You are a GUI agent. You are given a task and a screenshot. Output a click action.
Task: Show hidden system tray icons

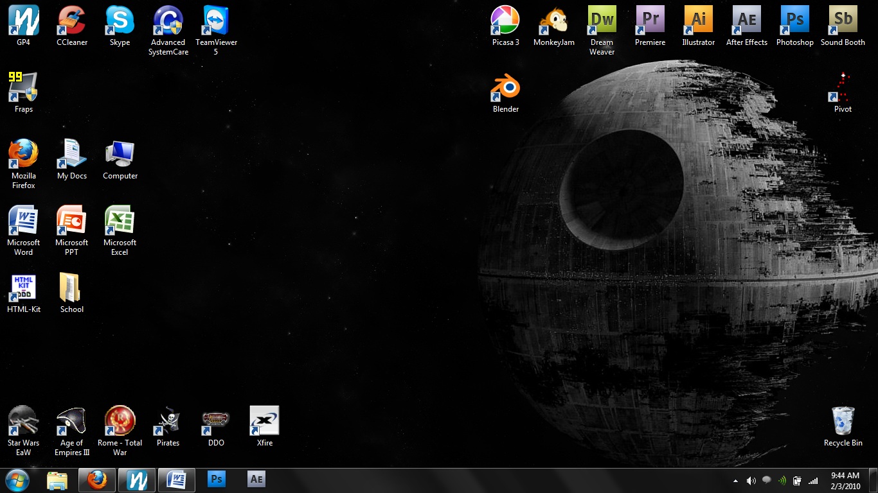(735, 481)
